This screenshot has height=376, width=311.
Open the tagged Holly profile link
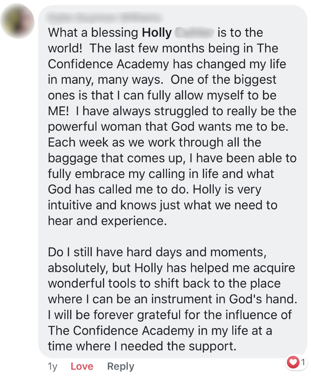(157, 33)
